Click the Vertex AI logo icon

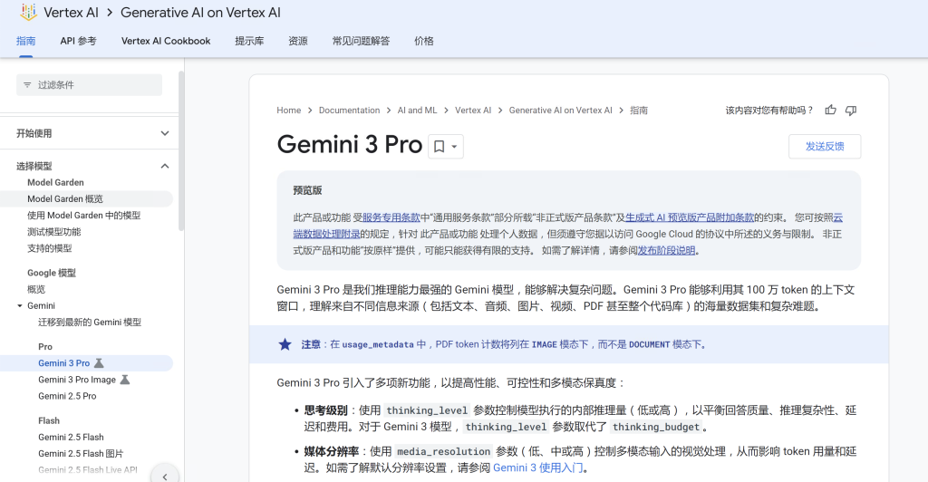[x=28, y=12]
